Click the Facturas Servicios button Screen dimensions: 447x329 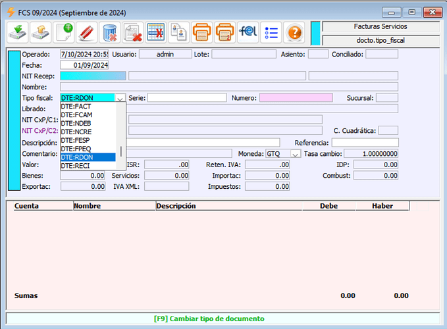pos(381,26)
